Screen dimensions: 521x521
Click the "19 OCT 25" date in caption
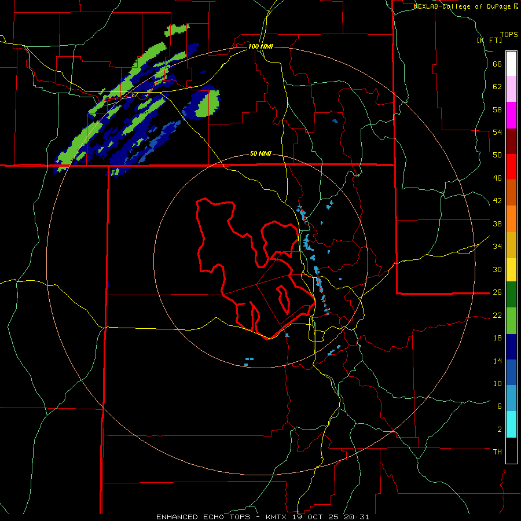[315, 517]
